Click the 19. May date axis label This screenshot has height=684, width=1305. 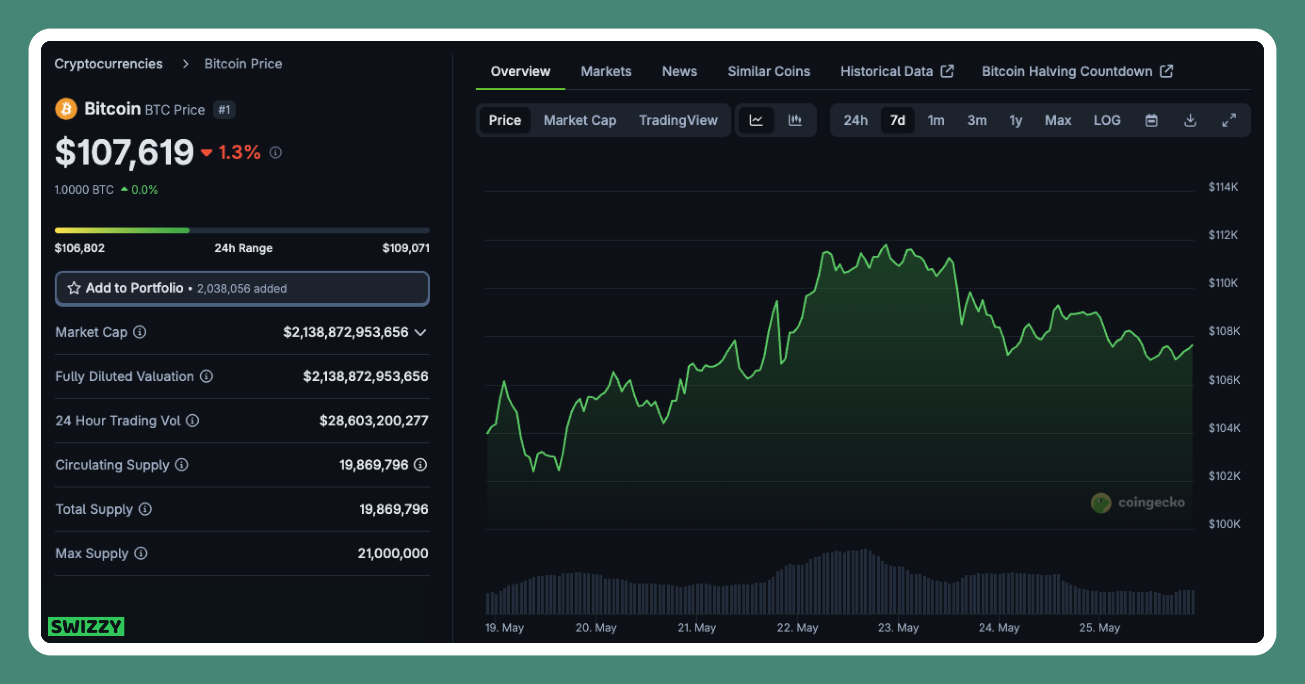click(x=505, y=627)
